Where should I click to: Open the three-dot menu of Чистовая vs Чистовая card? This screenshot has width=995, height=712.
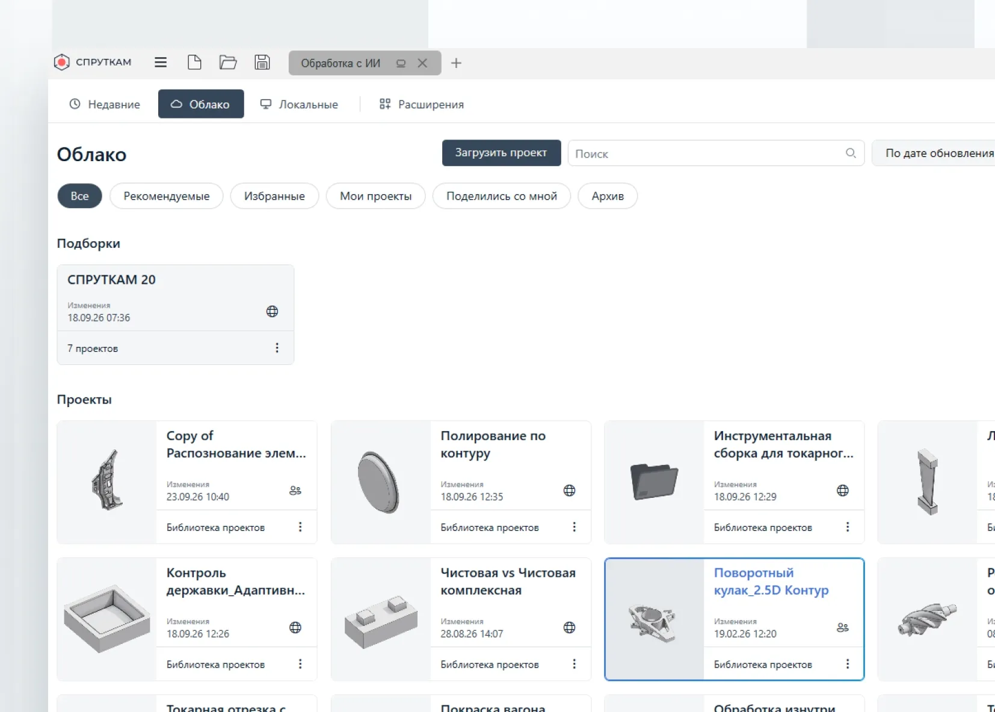coord(574,664)
